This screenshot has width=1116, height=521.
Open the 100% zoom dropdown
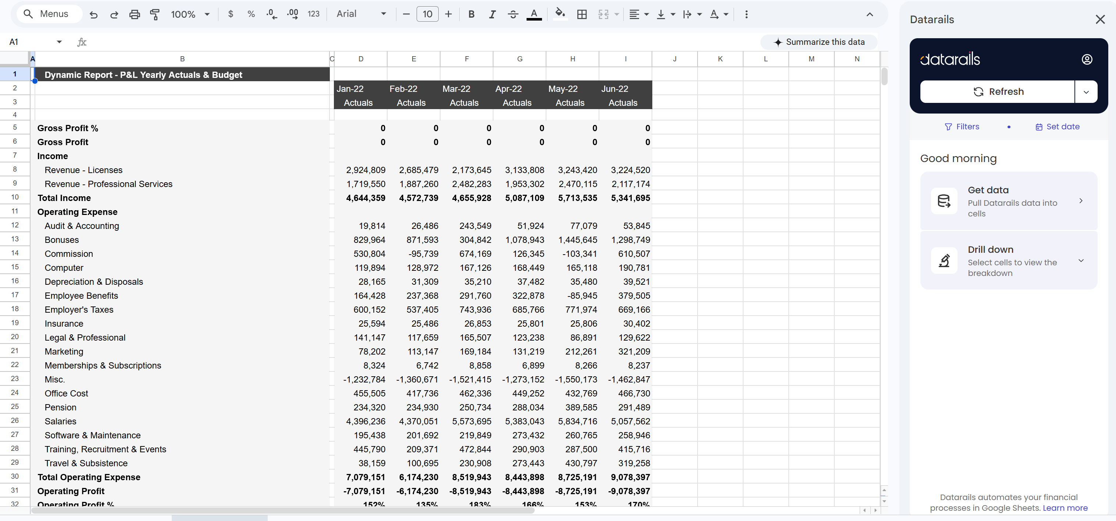click(x=190, y=14)
